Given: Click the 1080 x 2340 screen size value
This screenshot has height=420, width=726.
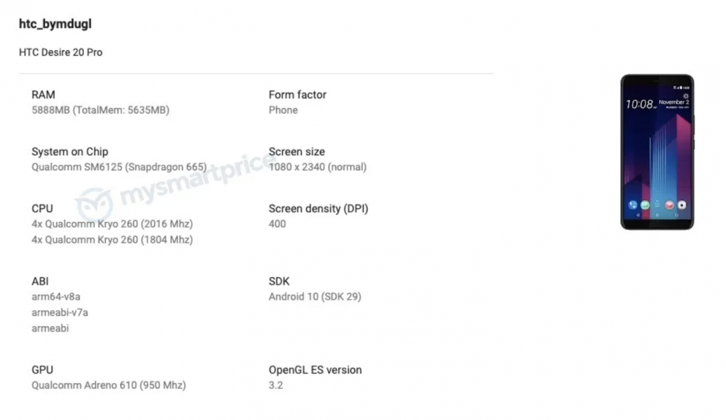Looking at the screenshot, I should 317,167.
